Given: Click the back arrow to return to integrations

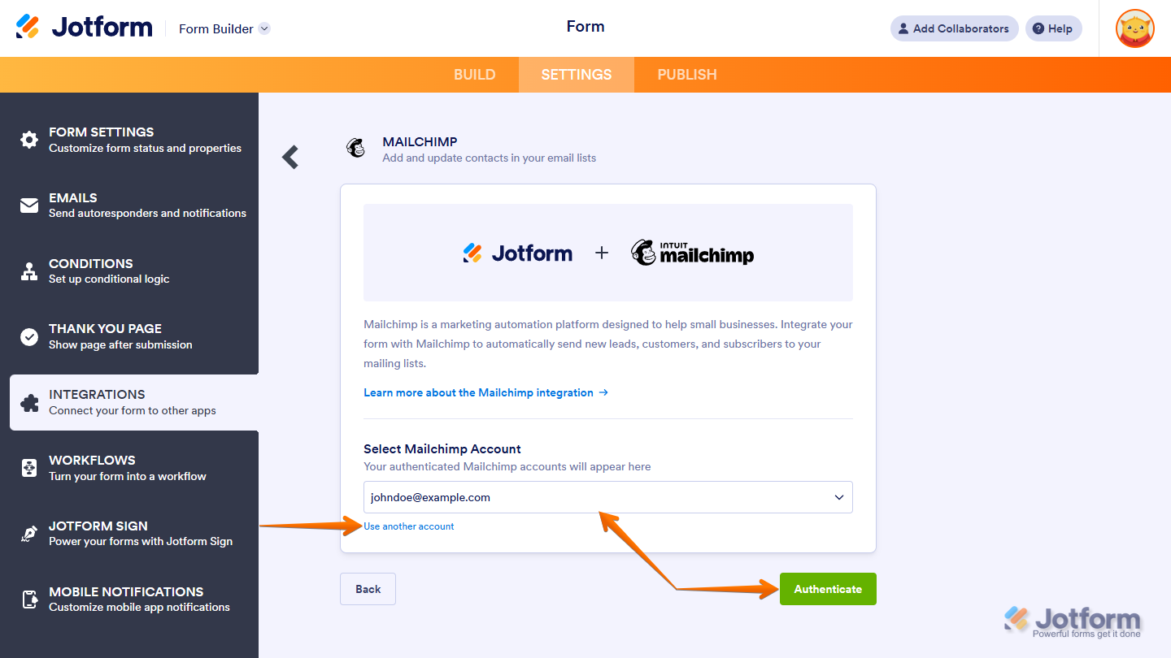Looking at the screenshot, I should 289,157.
